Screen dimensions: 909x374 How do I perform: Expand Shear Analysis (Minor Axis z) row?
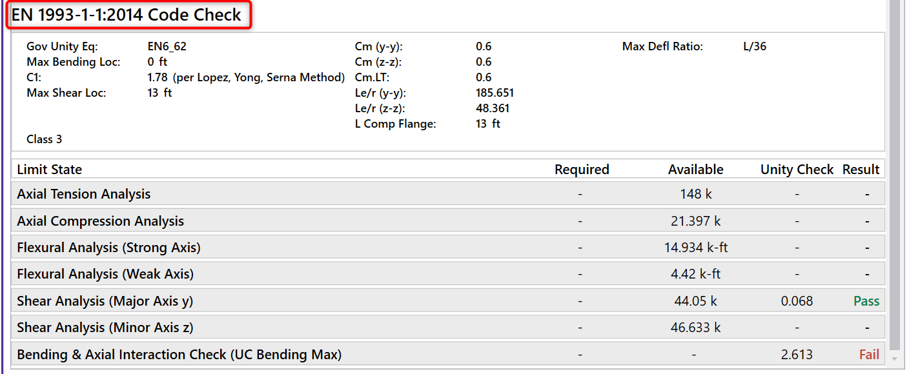click(105, 328)
